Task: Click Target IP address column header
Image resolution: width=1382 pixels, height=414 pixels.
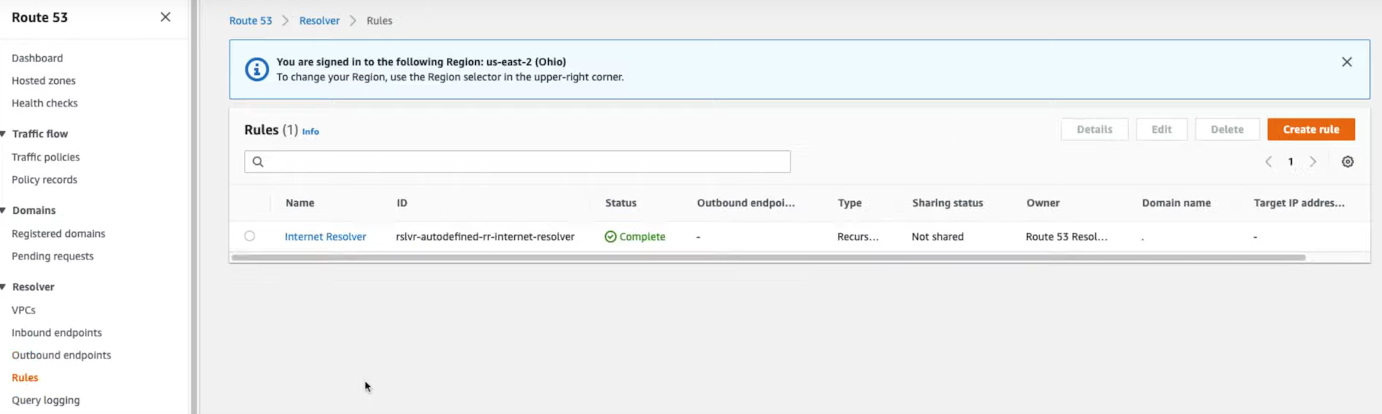Action: click(x=1299, y=202)
